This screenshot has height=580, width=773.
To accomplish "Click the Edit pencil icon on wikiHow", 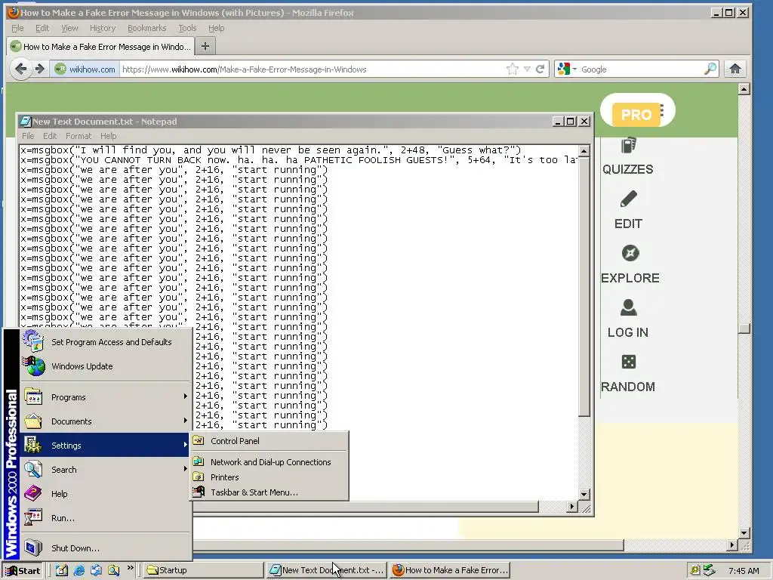I will 628,199.
